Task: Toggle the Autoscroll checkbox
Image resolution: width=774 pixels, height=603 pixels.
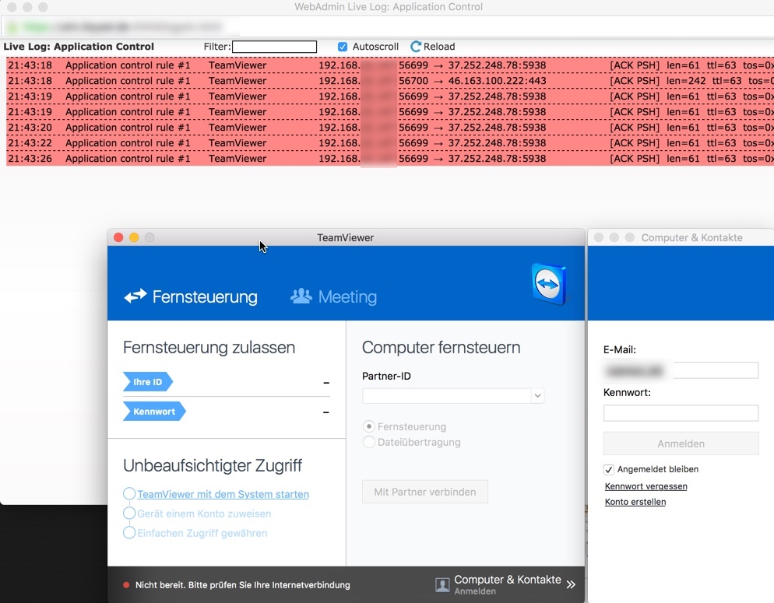Action: tap(343, 47)
